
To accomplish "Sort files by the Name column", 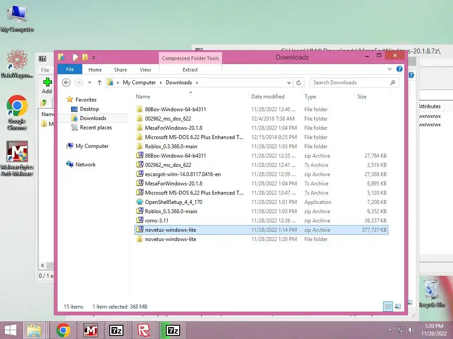I will pyautogui.click(x=191, y=97).
